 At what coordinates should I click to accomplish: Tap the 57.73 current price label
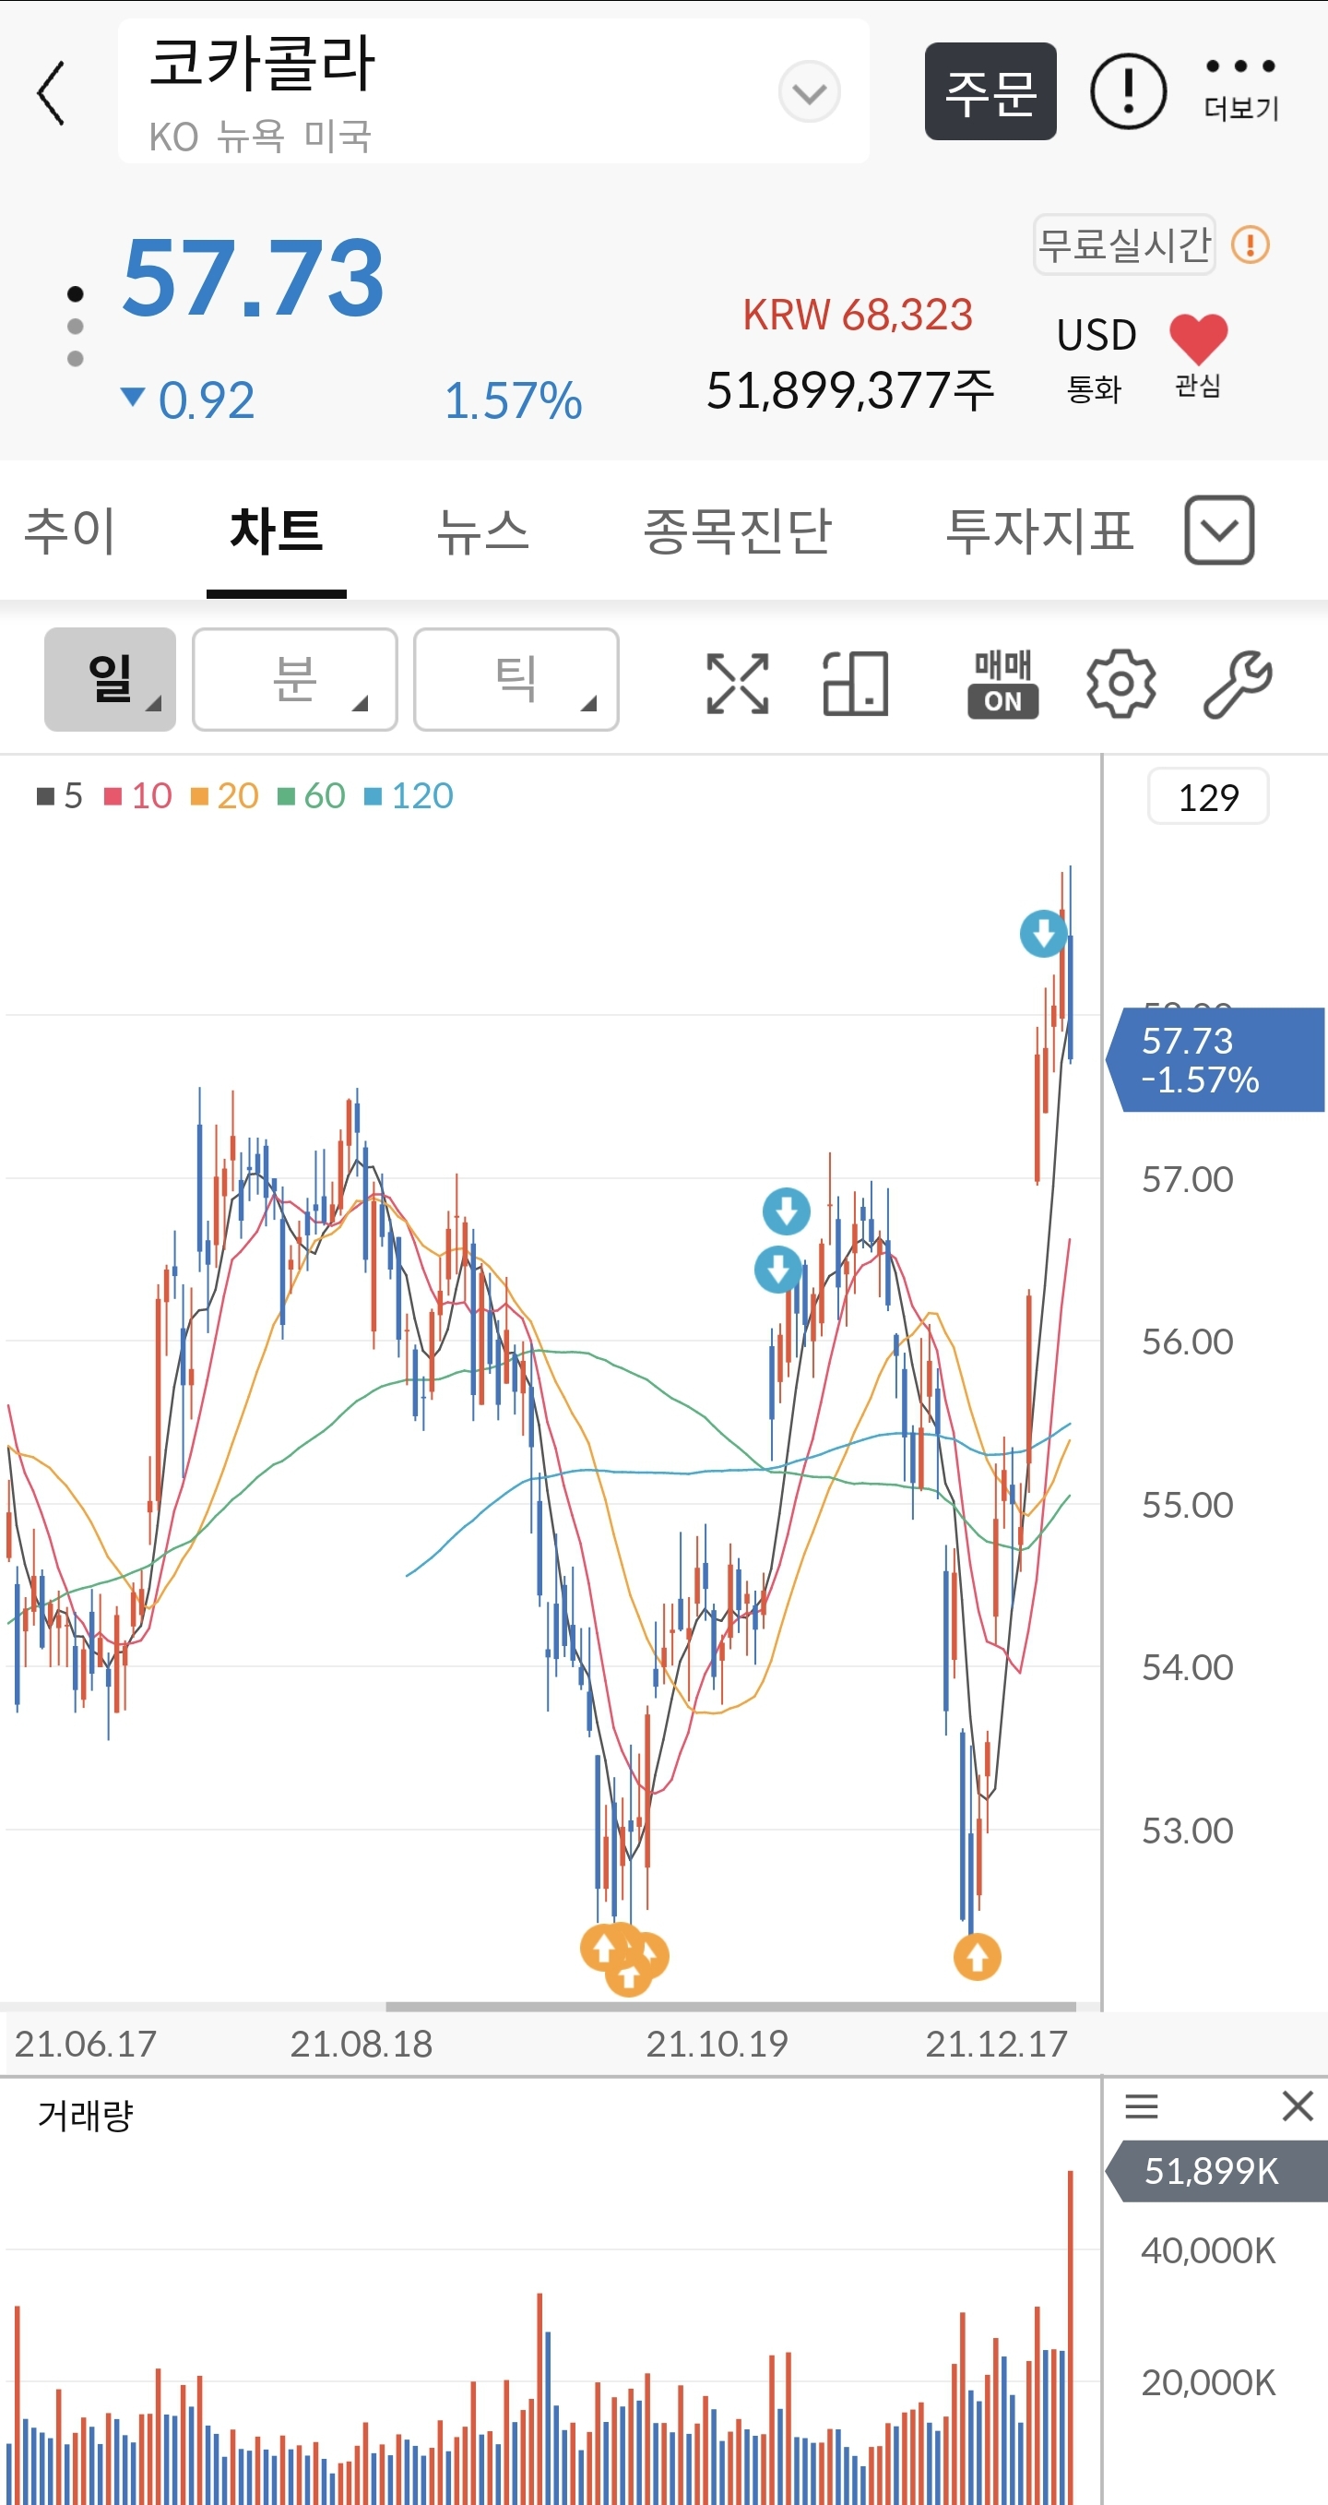click(1215, 1060)
